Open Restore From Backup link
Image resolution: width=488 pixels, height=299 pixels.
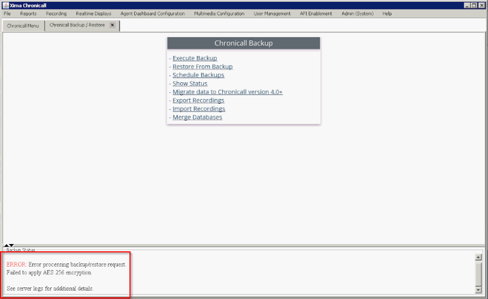pyautogui.click(x=203, y=67)
